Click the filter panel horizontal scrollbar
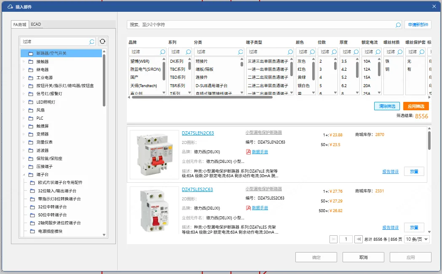The image size is (442, 274). pos(202,97)
